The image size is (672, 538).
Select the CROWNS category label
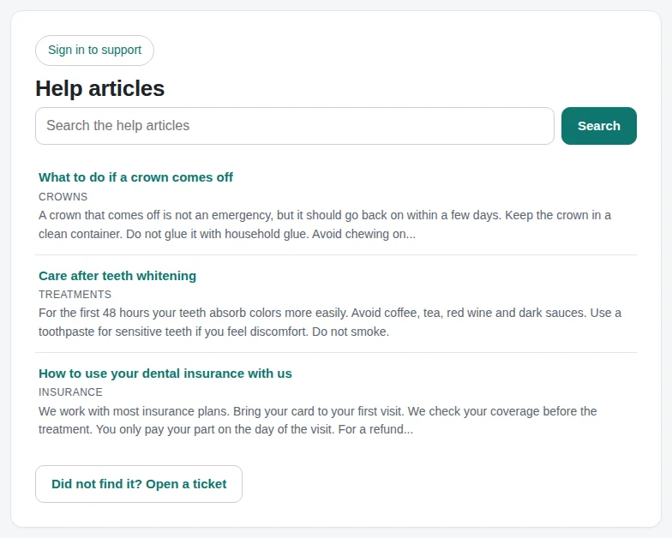click(x=63, y=197)
